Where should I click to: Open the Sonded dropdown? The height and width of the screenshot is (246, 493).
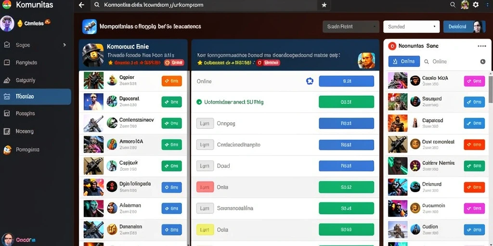(x=411, y=27)
